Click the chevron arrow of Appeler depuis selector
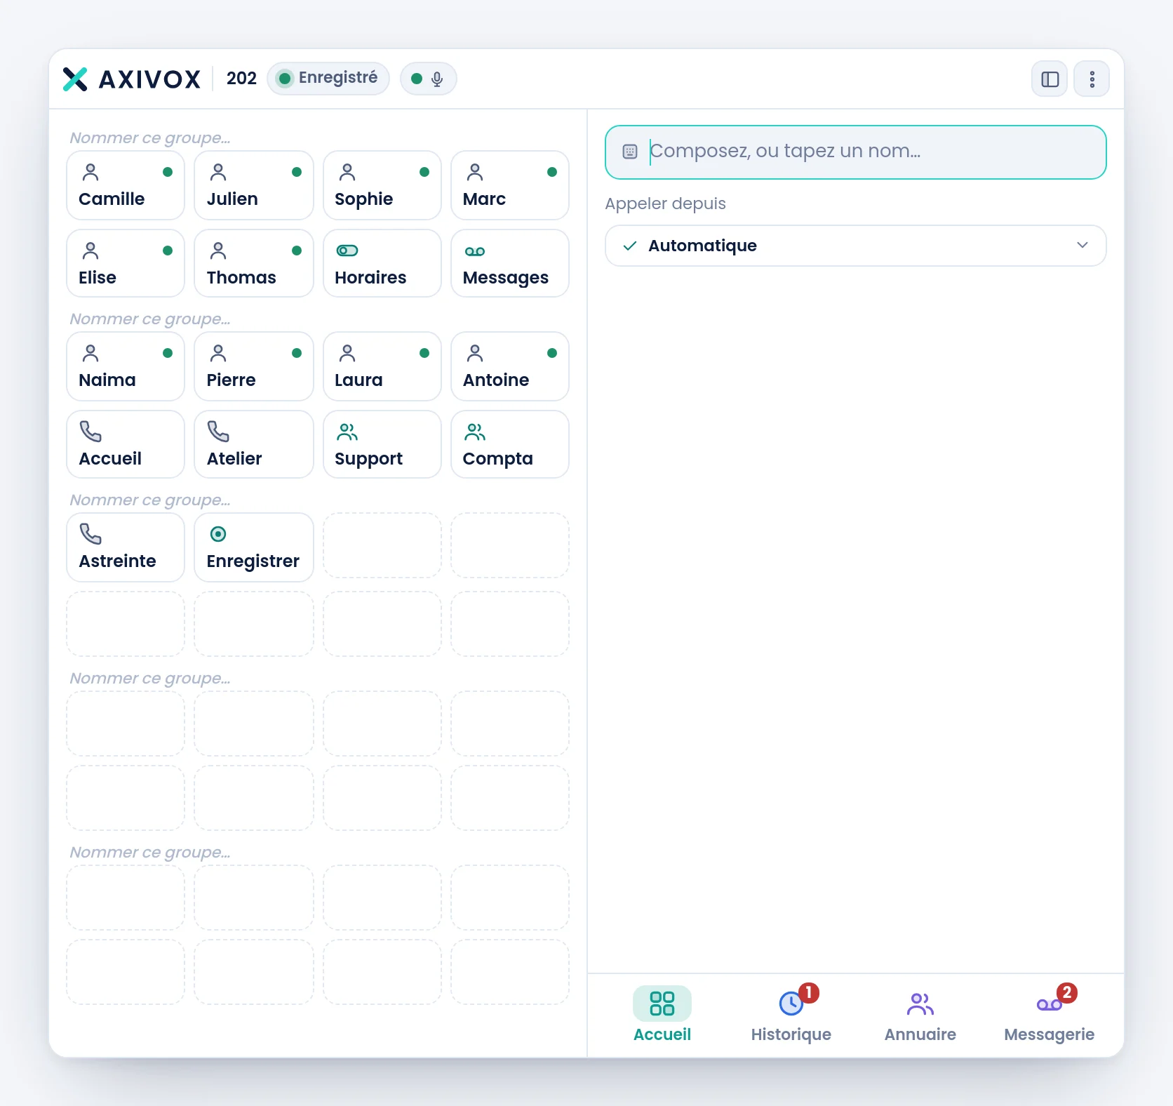Image resolution: width=1173 pixels, height=1106 pixels. 1082,245
